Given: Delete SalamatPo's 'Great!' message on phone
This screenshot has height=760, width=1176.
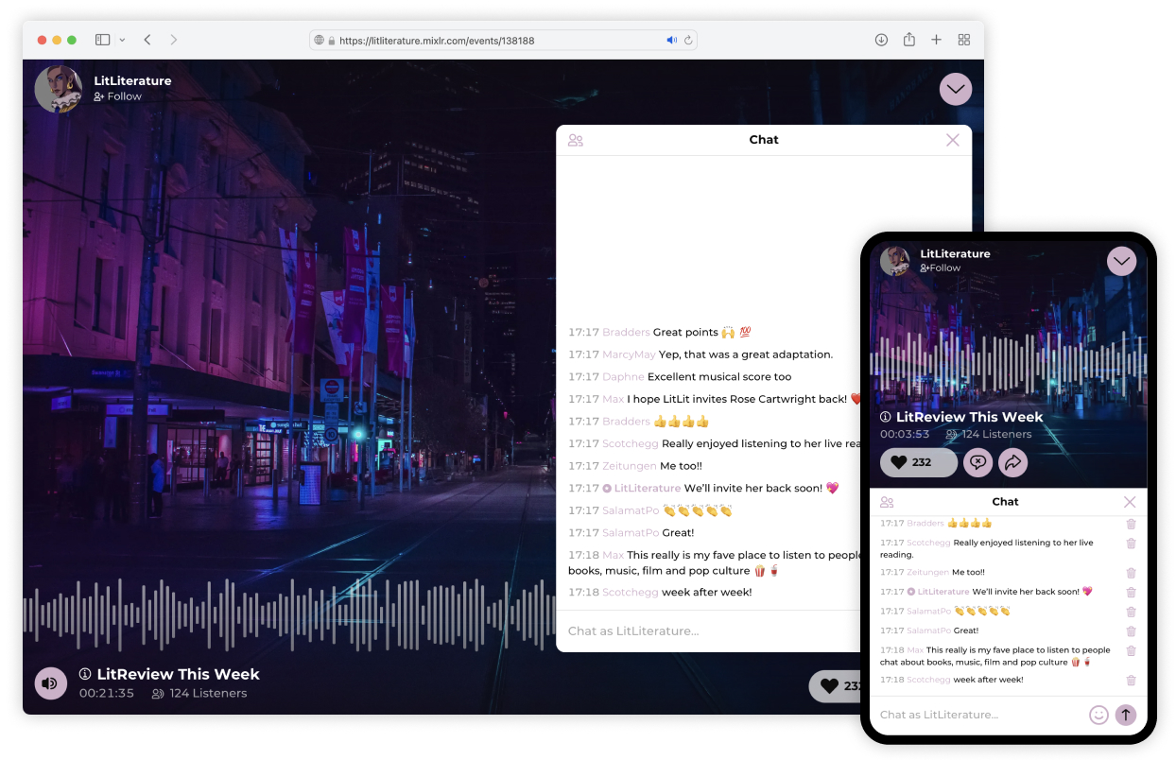Looking at the screenshot, I should [x=1131, y=631].
